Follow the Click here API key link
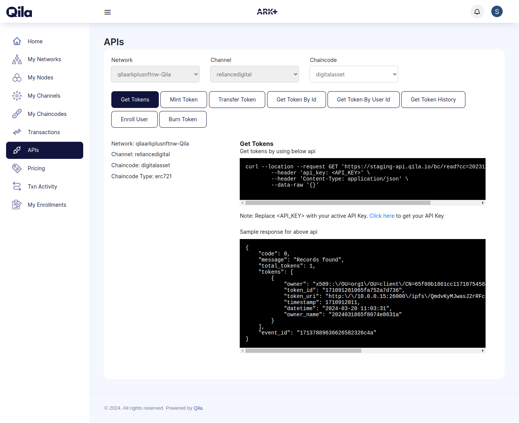This screenshot has width=519, height=423. pos(382,216)
